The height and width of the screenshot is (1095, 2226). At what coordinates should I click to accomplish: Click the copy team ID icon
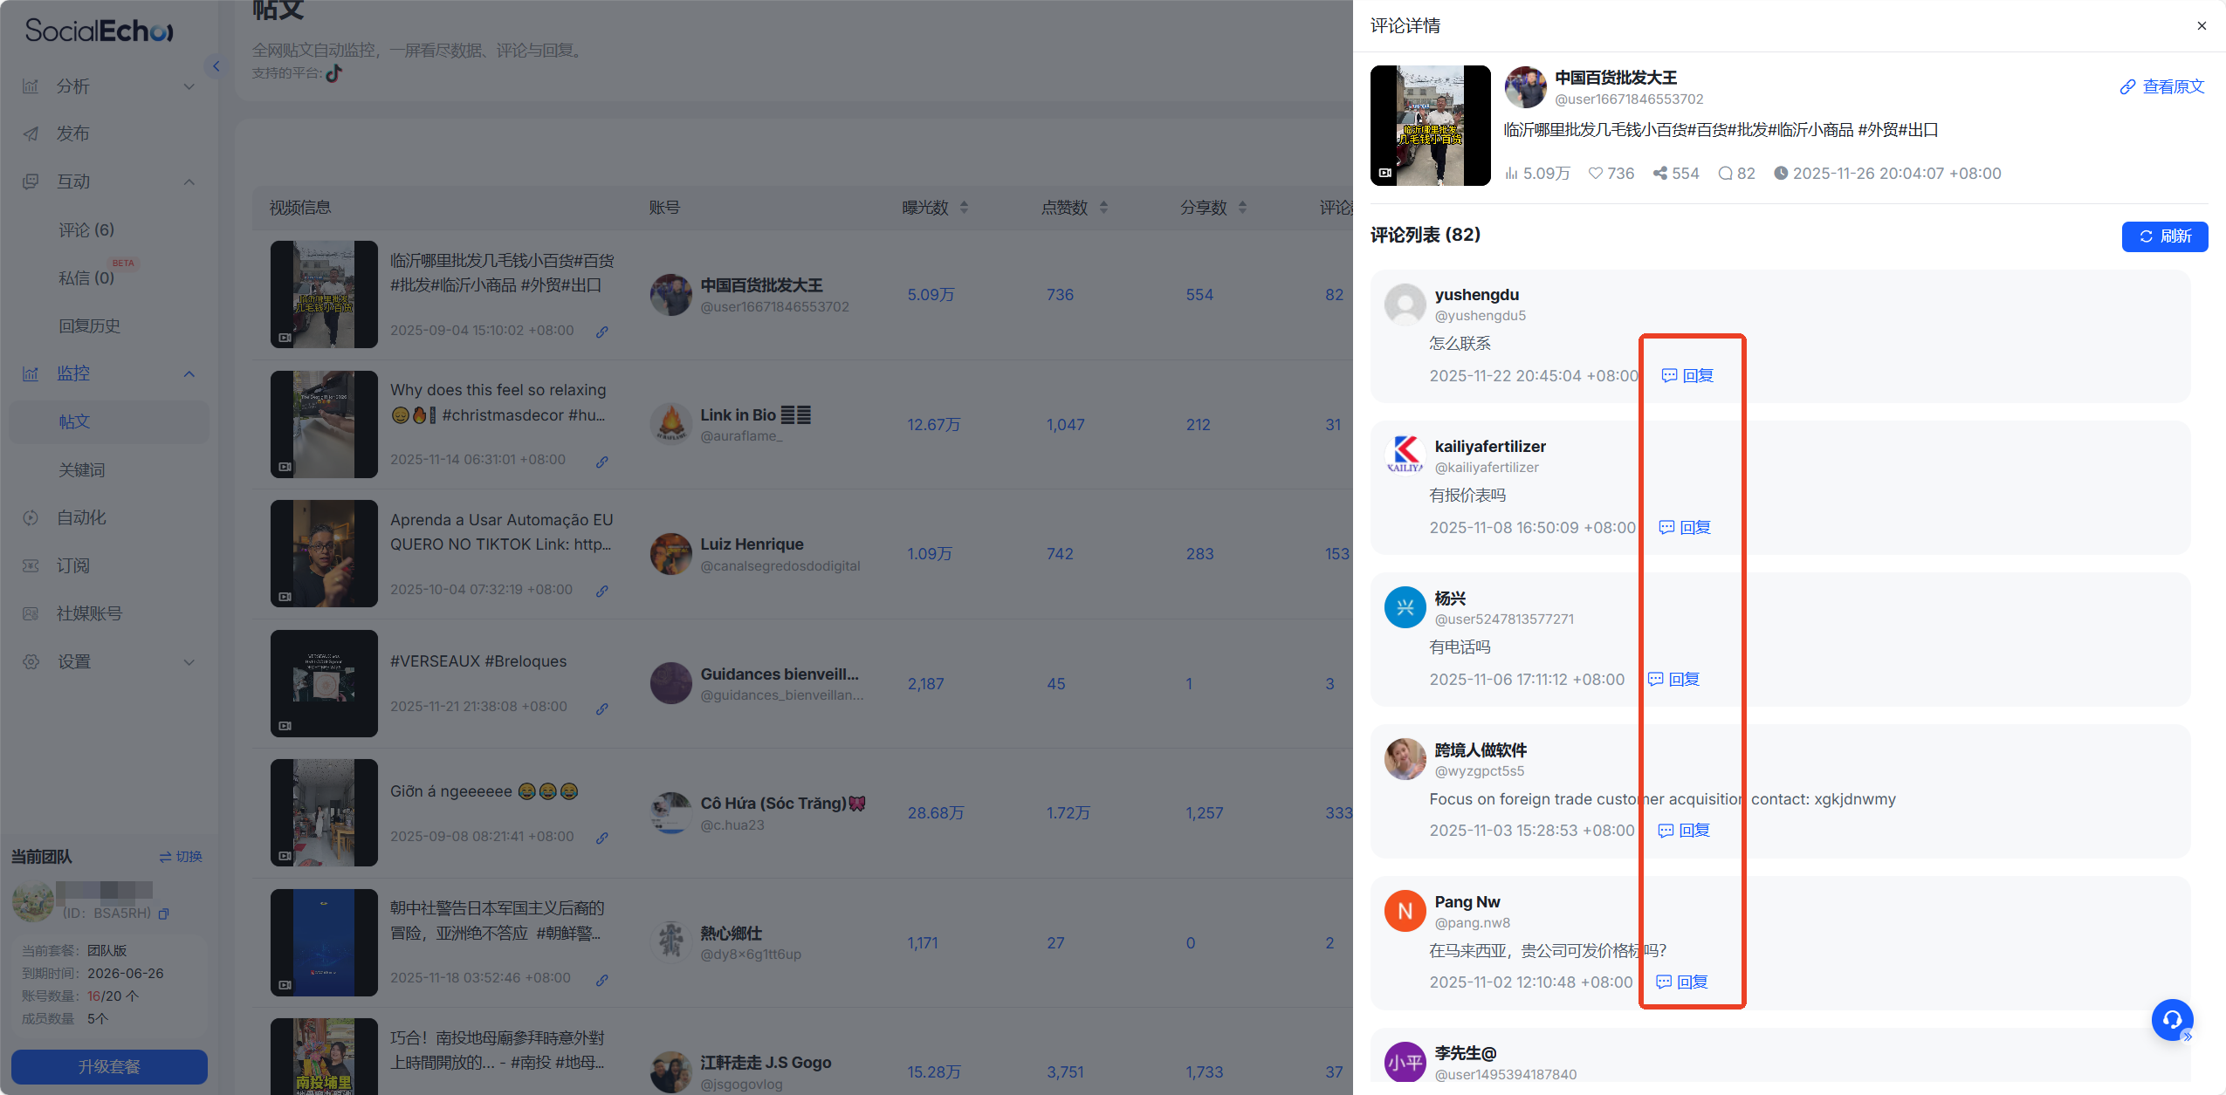coord(164,914)
